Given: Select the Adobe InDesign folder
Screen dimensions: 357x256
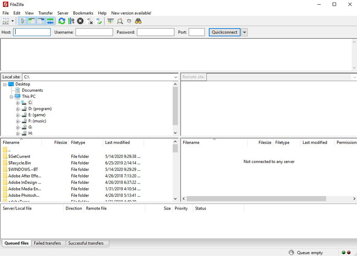Looking at the screenshot, I should [25, 182].
